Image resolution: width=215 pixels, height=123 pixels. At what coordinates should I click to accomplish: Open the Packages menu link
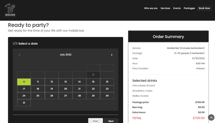[189, 8]
